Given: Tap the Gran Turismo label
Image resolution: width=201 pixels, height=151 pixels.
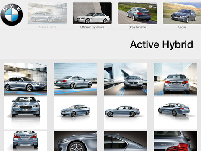Looking at the screenshot, I should (x=137, y=27).
